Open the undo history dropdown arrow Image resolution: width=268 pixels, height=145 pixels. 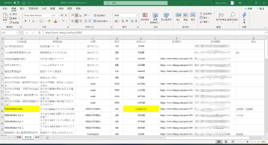click(32, 3)
